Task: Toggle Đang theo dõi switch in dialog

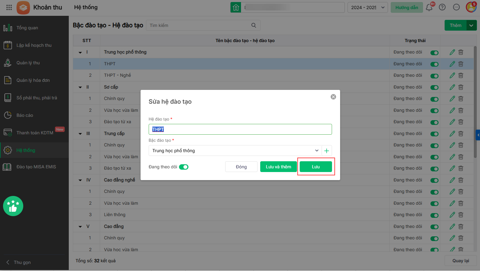Action: pyautogui.click(x=184, y=167)
